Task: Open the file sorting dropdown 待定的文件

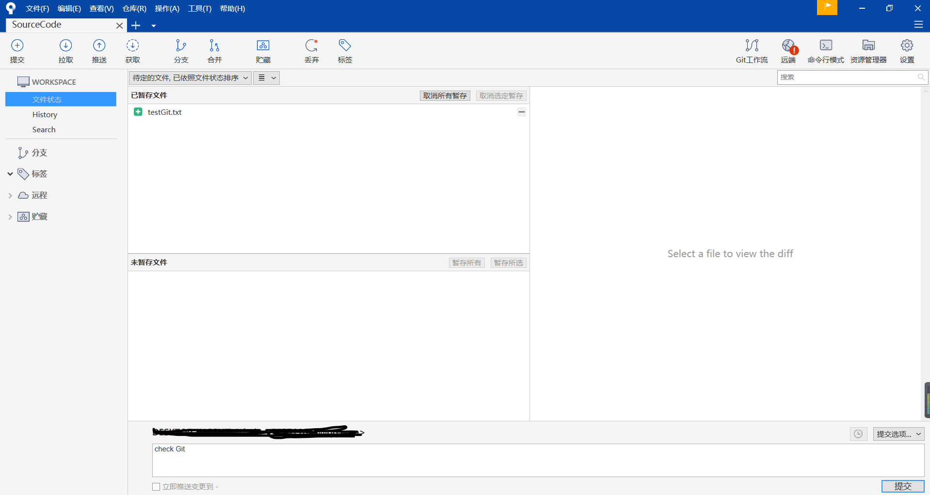Action: 190,77
